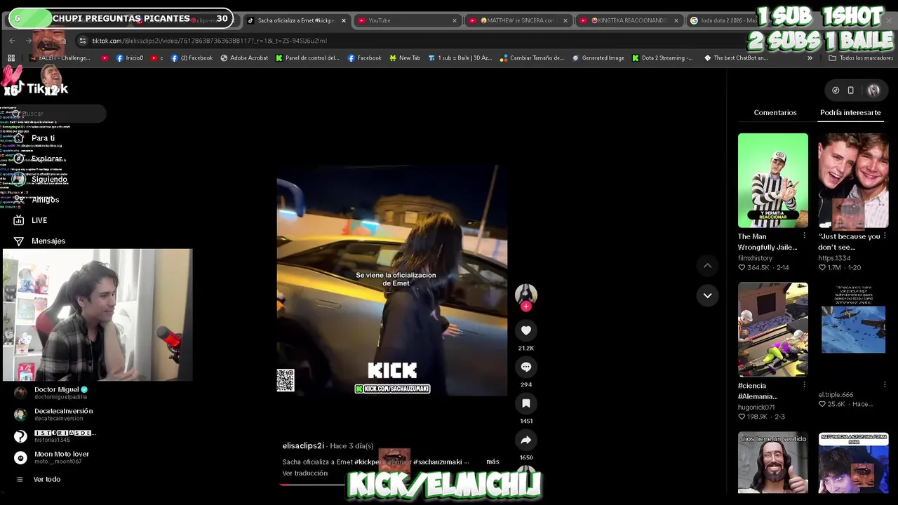The width and height of the screenshot is (898, 505).
Task: Open elisaclips2i profile name
Action: click(x=303, y=446)
